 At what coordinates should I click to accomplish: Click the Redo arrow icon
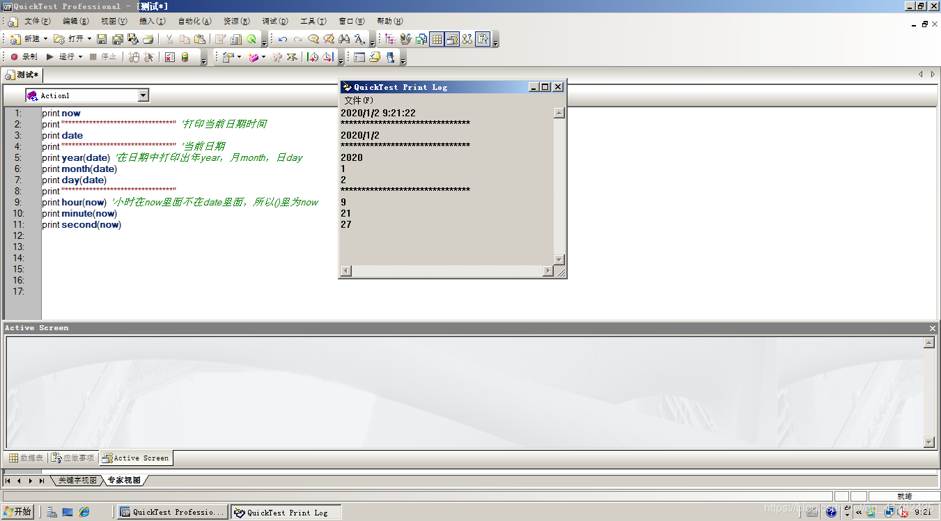click(x=297, y=39)
